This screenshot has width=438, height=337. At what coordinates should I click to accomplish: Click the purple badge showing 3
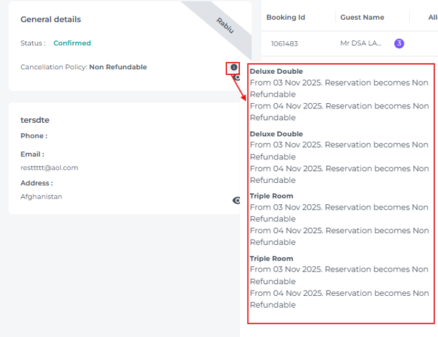(x=399, y=44)
